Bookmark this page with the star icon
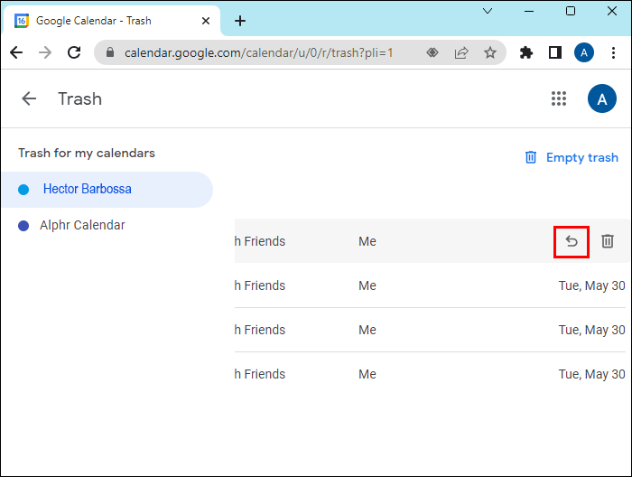This screenshot has width=632, height=477. 489,52
